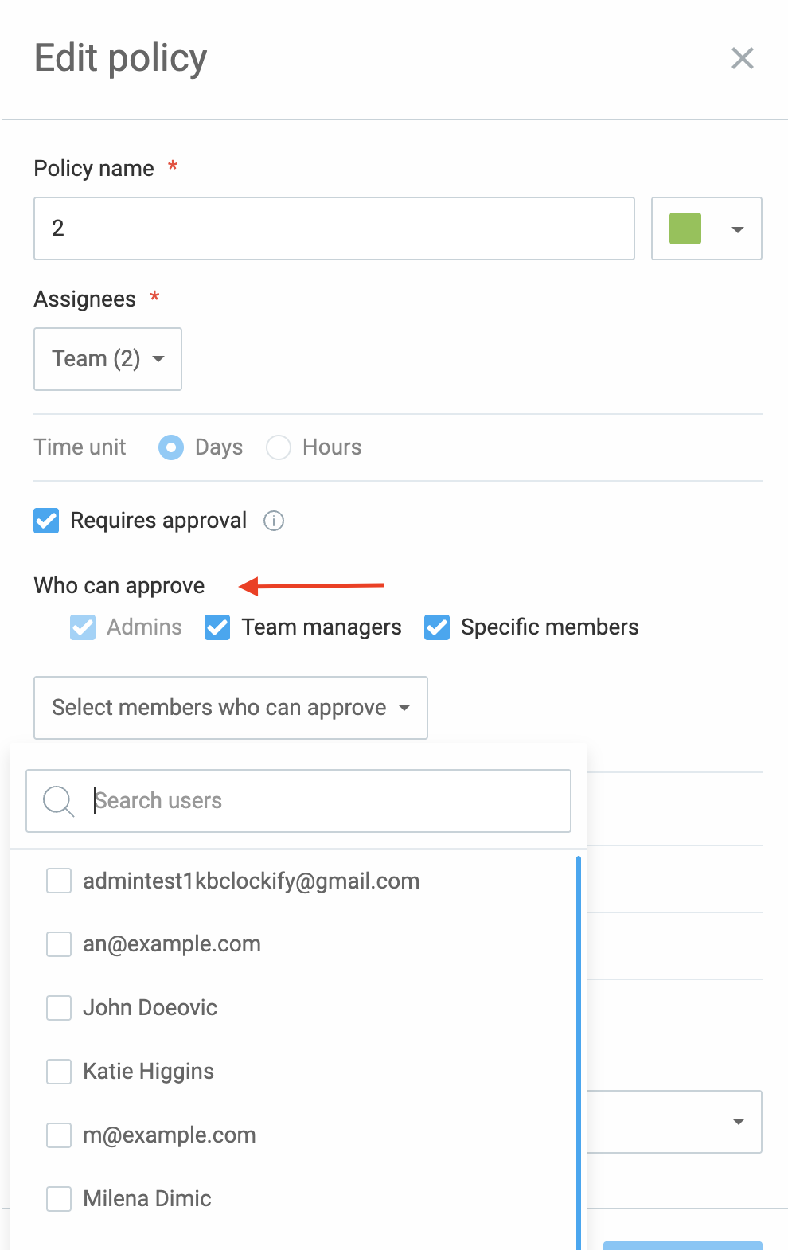Viewport: 788px width, 1250px height.
Task: Close the Edit policy dialog
Action: tap(742, 58)
